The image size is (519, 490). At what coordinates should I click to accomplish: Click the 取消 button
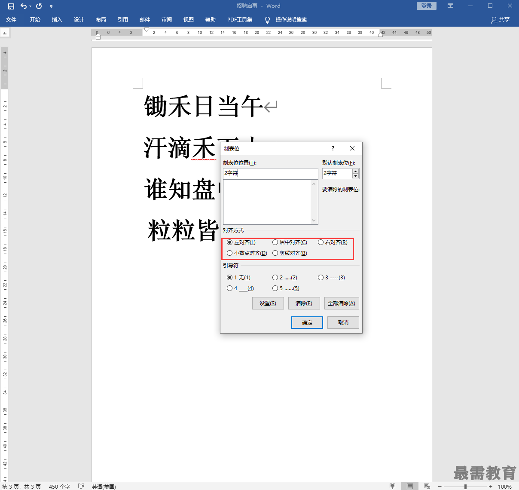tap(343, 323)
